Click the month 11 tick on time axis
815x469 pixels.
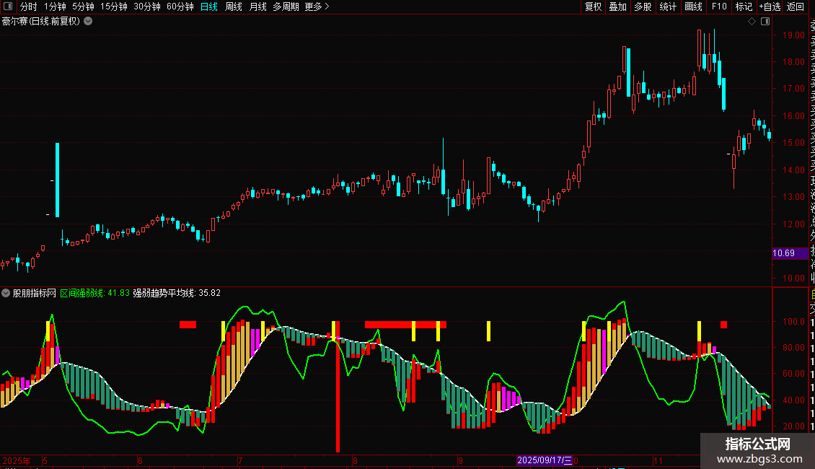[x=658, y=460]
